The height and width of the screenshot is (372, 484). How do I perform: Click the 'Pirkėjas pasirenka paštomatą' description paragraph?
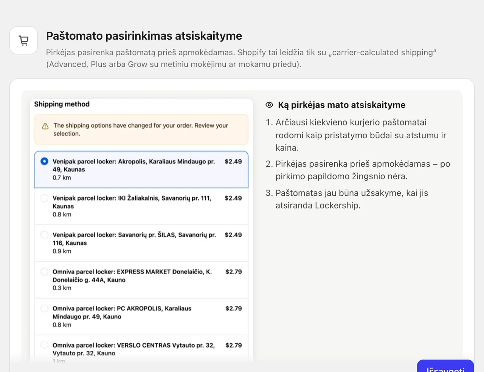click(241, 58)
